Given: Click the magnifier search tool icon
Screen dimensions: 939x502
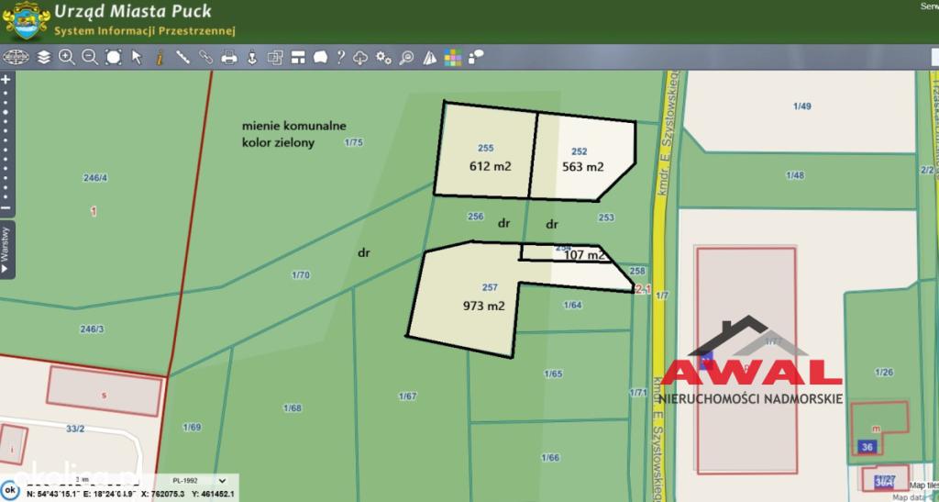Looking at the screenshot, I should [x=406, y=58].
